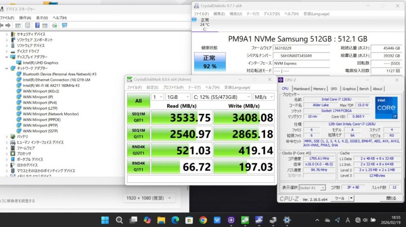Screen dimensions: 406x227
Task: Switch to the Memory tab in CPU-Z
Action: [x=319, y=89]
